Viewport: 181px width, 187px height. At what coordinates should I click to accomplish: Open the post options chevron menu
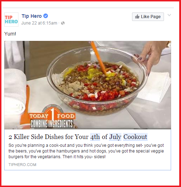pyautogui.click(x=169, y=15)
